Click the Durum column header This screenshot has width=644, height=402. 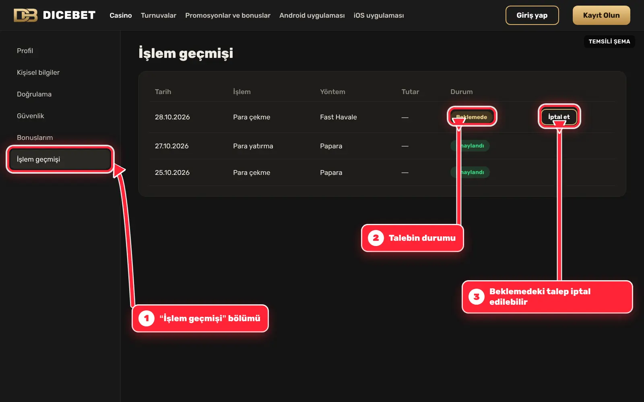(462, 92)
